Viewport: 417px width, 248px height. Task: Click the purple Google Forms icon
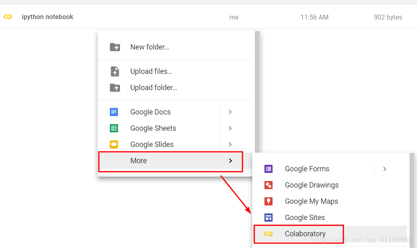coord(268,169)
